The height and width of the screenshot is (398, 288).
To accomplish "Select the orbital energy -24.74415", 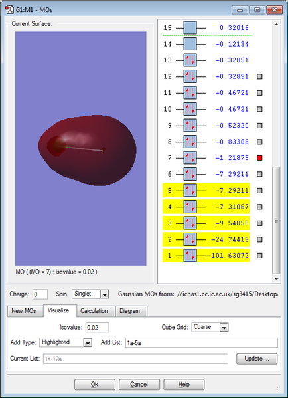I will pos(230,239).
